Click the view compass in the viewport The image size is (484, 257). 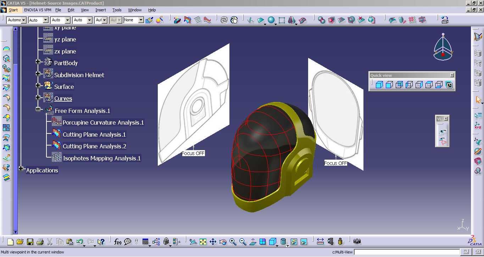(443, 47)
